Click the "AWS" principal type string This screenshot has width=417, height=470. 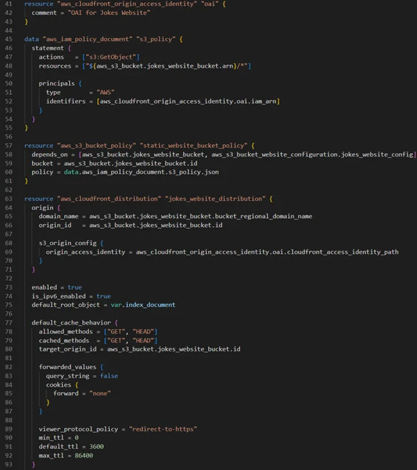point(105,92)
